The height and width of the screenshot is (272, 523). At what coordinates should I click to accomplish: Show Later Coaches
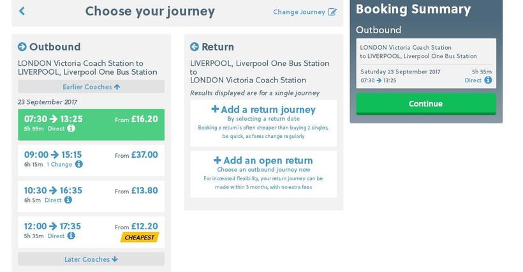pos(91,259)
